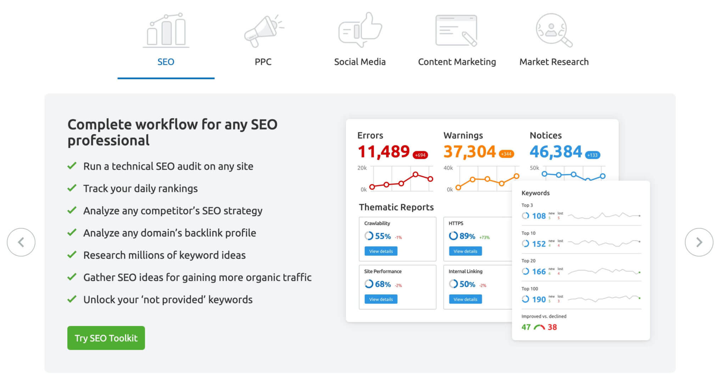Switch to the PPC tab
Screen dimensions: 726x383
[263, 62]
